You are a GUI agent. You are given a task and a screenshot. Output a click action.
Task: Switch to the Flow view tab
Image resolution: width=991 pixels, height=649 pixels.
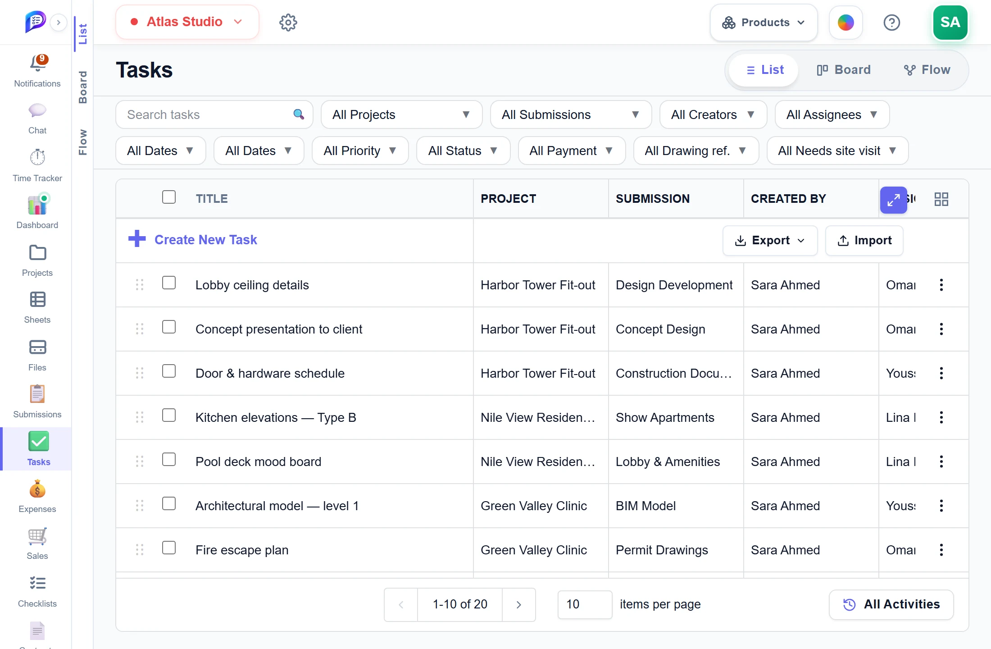pyautogui.click(x=927, y=70)
